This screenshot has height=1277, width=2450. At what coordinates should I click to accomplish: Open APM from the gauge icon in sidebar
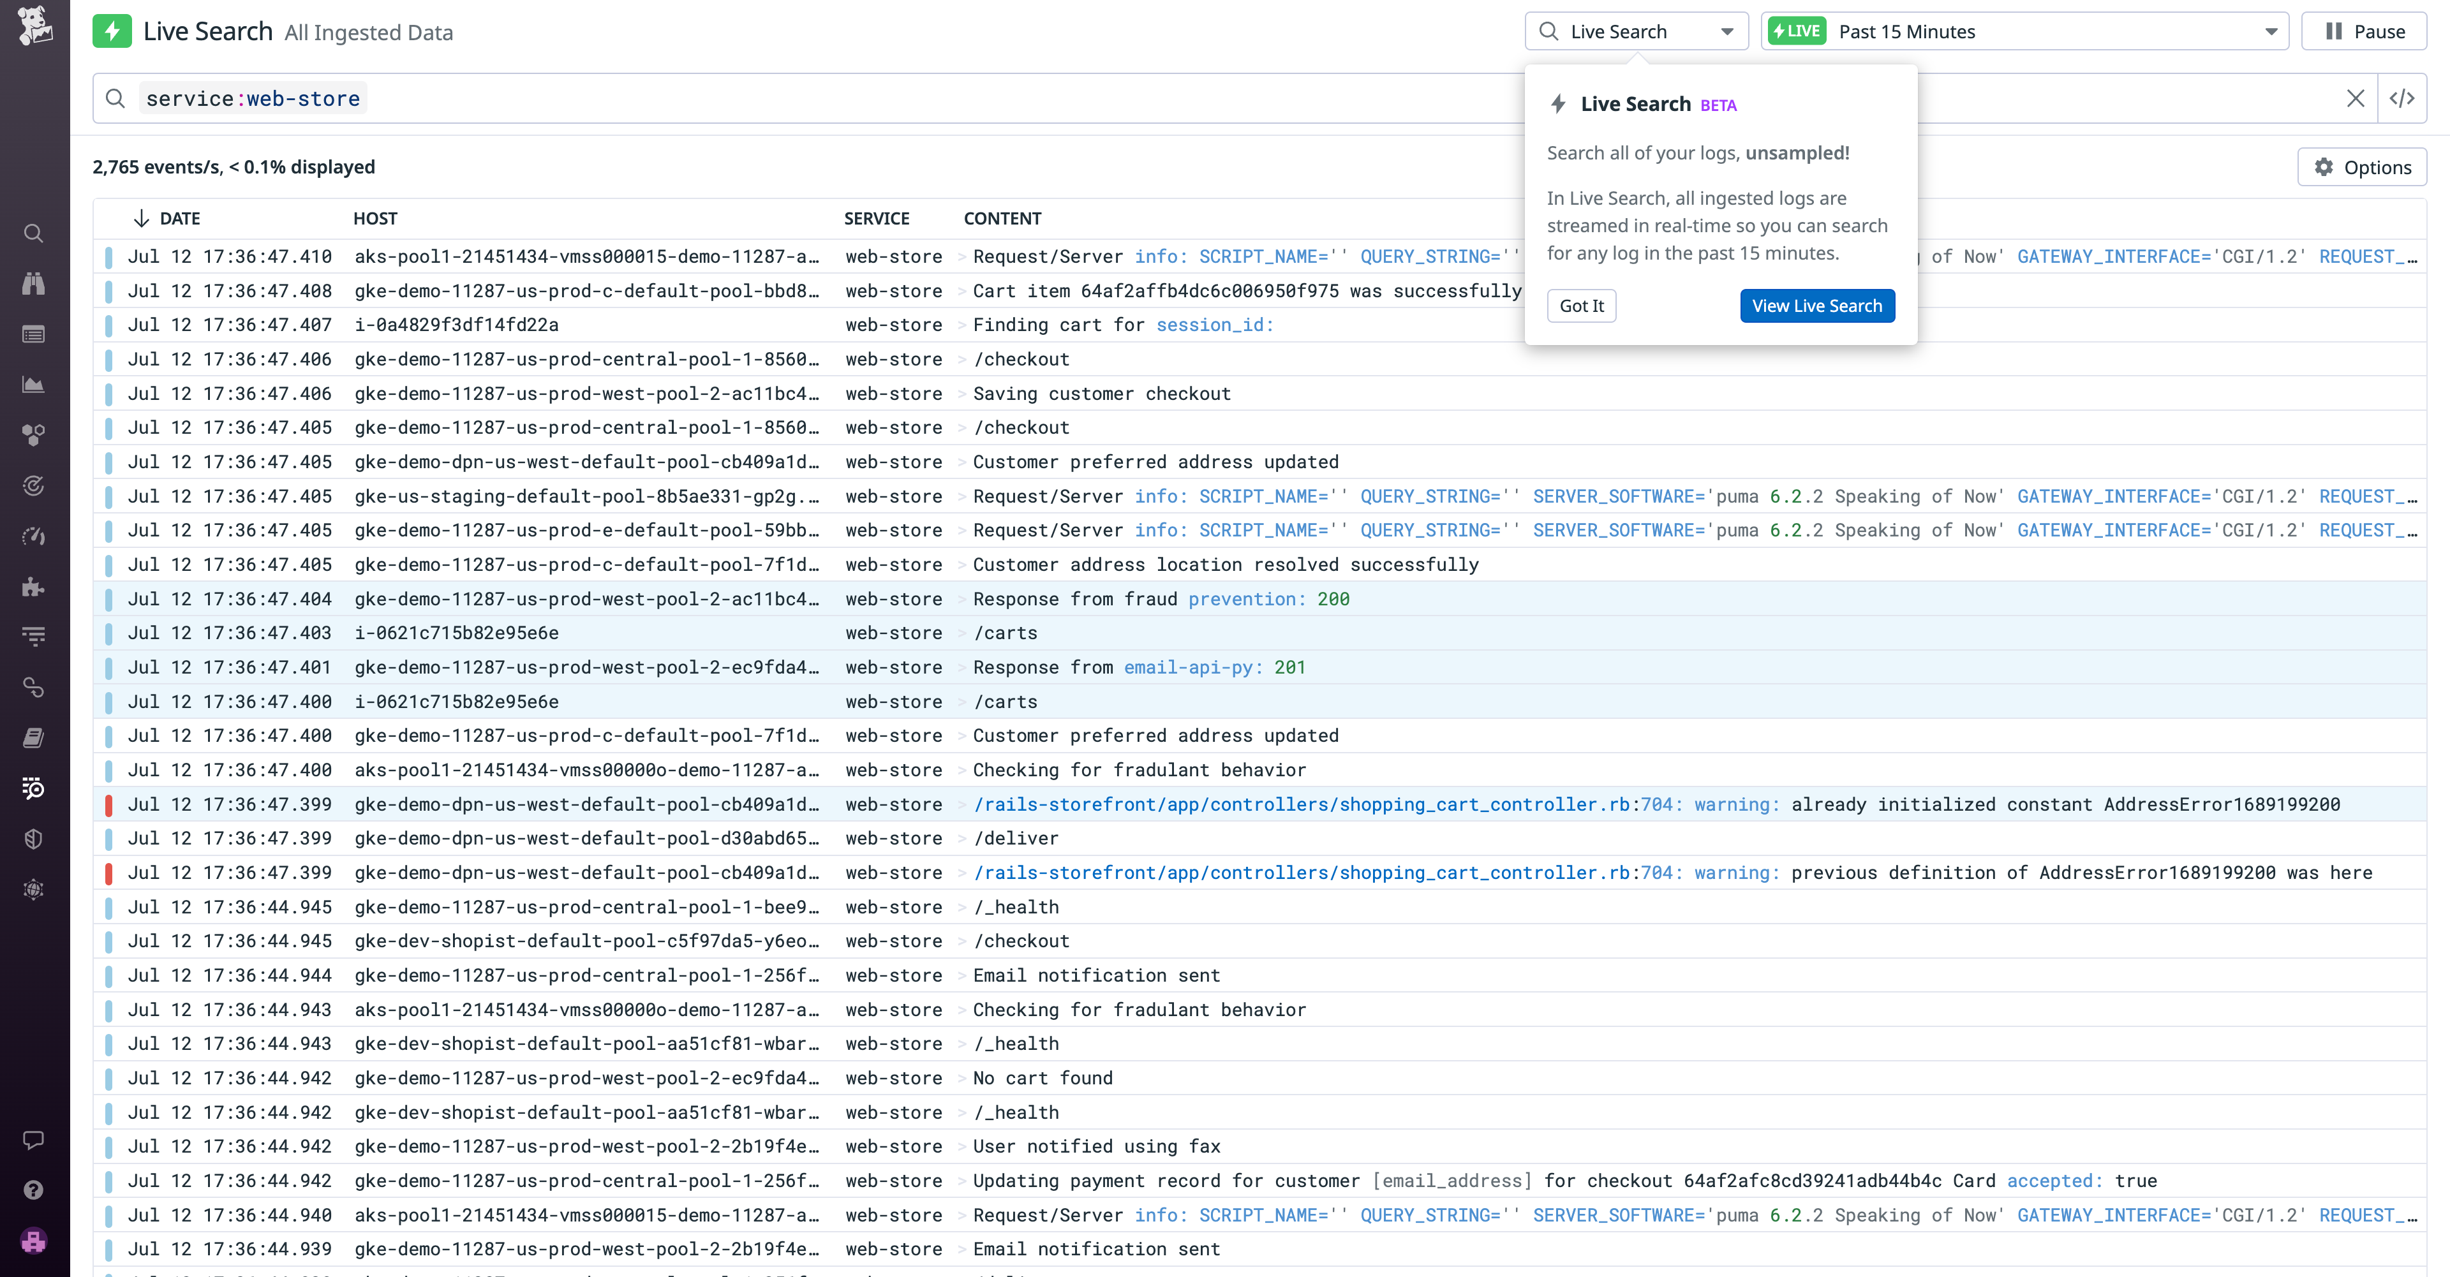click(34, 535)
